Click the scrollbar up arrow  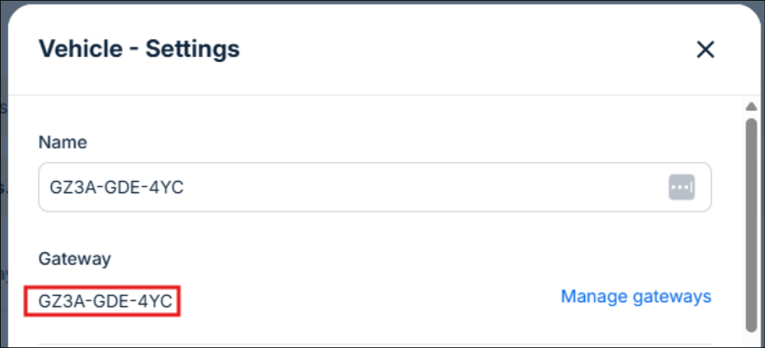(751, 107)
